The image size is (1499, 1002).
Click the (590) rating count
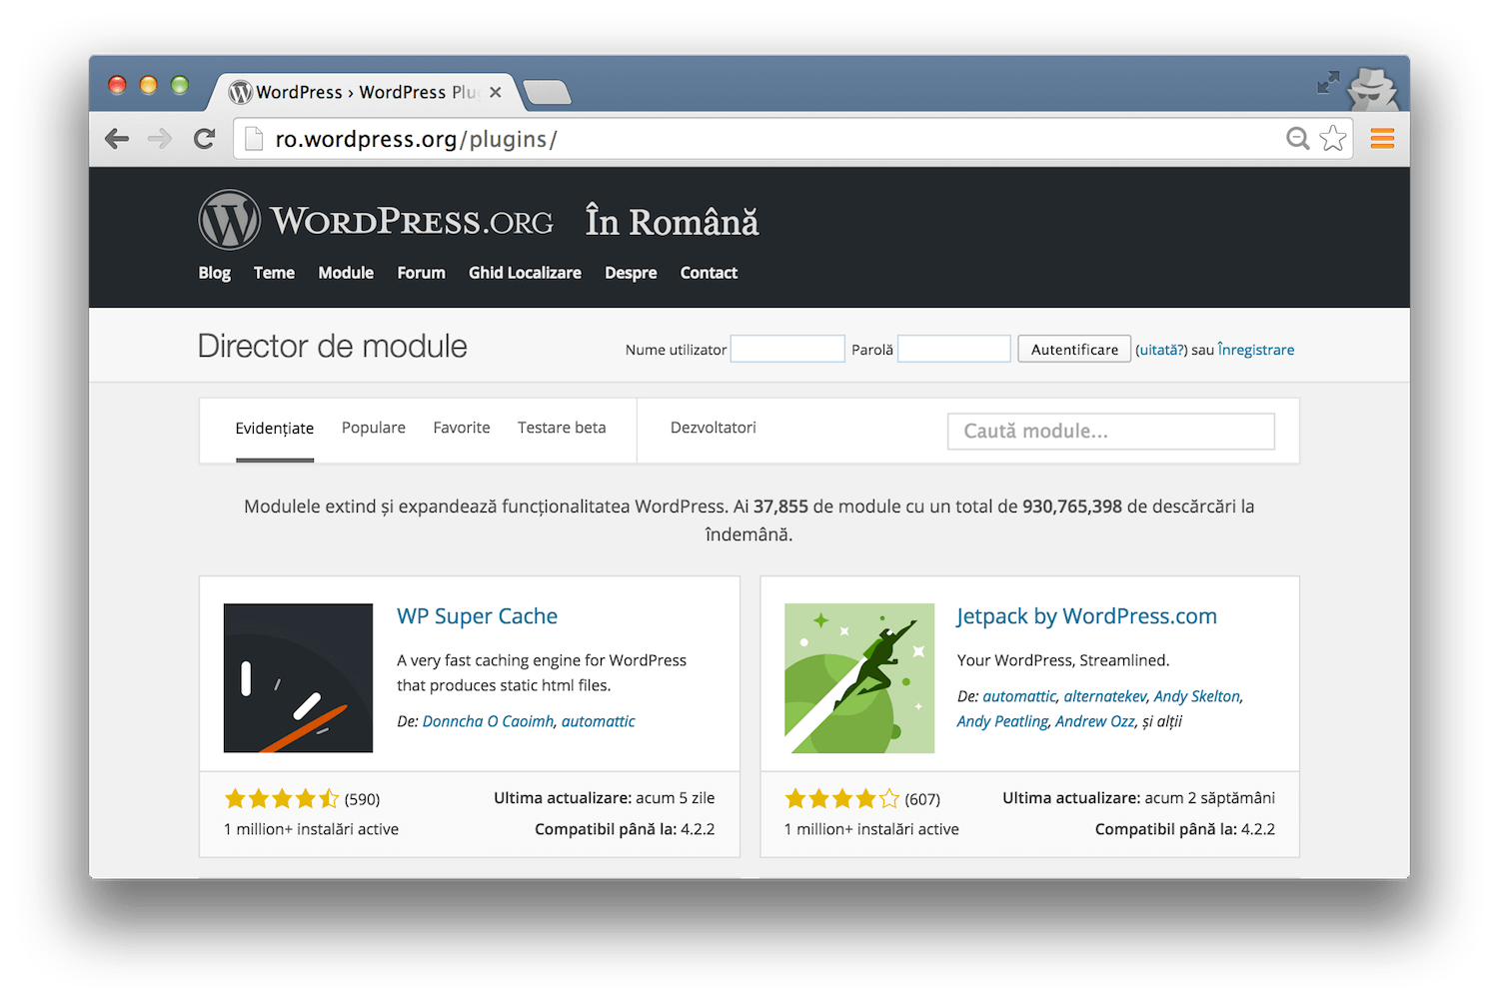click(x=362, y=799)
